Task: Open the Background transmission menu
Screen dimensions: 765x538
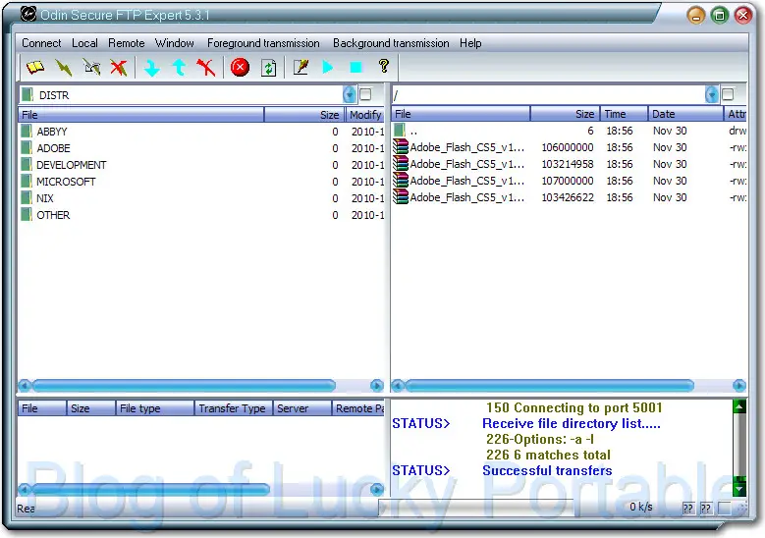Action: click(391, 43)
